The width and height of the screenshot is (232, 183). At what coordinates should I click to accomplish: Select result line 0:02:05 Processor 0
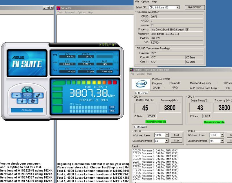click(x=155, y=150)
